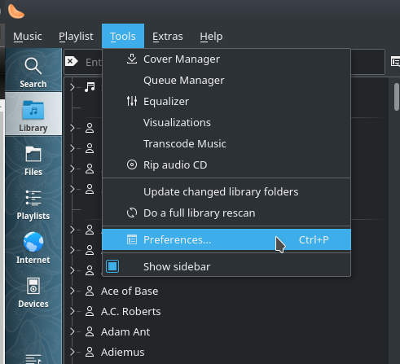Viewport: 400px width, 364px height.
Task: Toggle the Show sidebar checkbox
Action: pyautogui.click(x=112, y=266)
